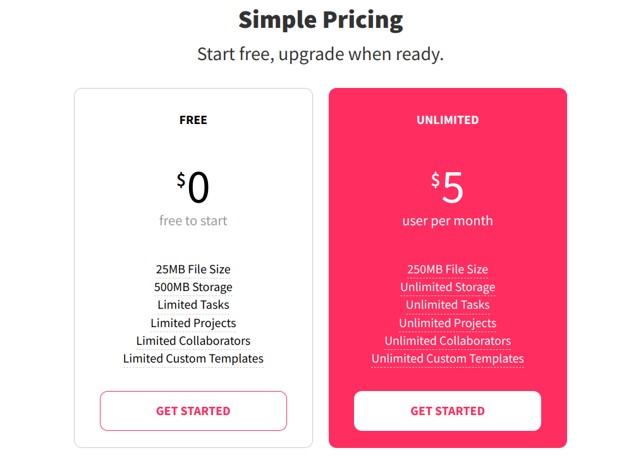
Task: Click the Unlimited Tasks feature
Action: pyautogui.click(x=448, y=306)
